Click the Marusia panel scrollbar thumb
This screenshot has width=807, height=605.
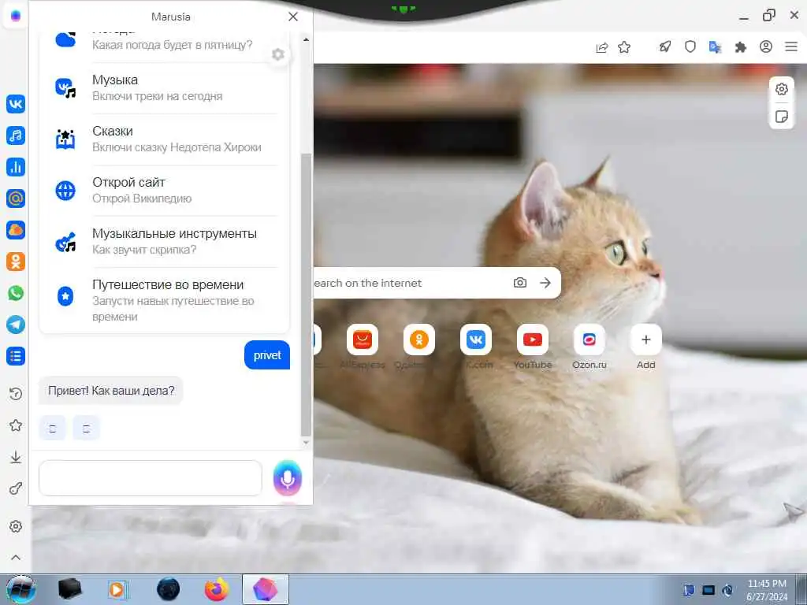[306, 295]
